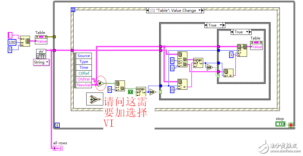
Task: Click the inner case selector question-mark terminal
Action: (x=218, y=76)
